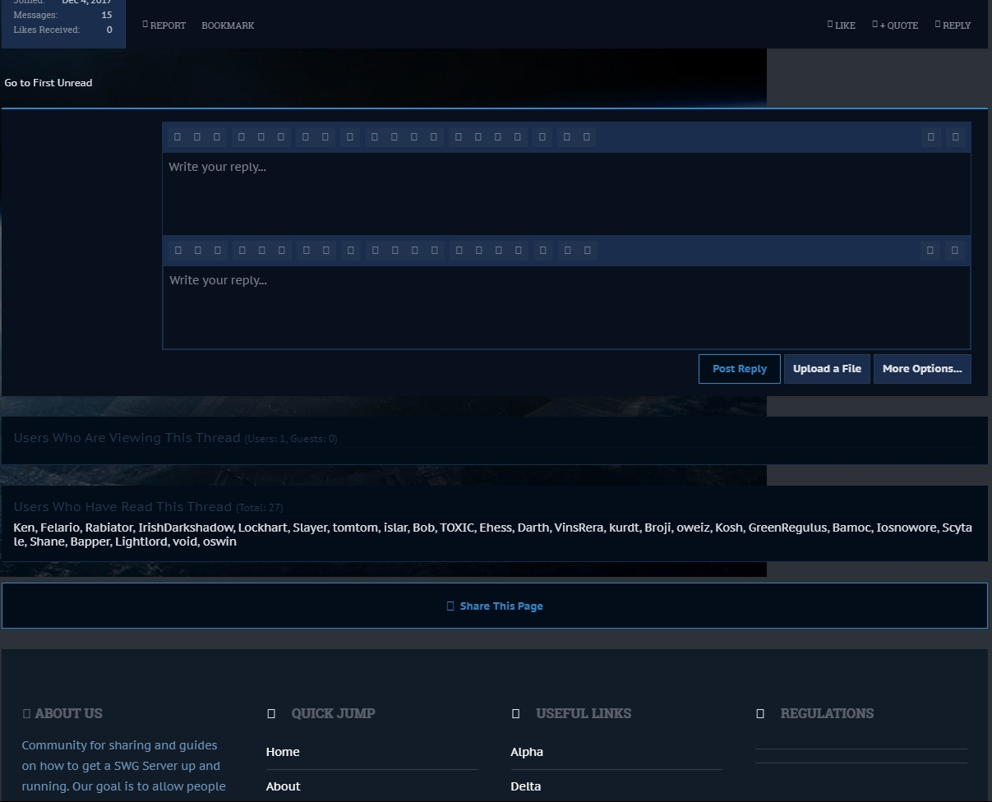Open the About link under Quick Jump
The height and width of the screenshot is (802, 992).
[x=284, y=786]
